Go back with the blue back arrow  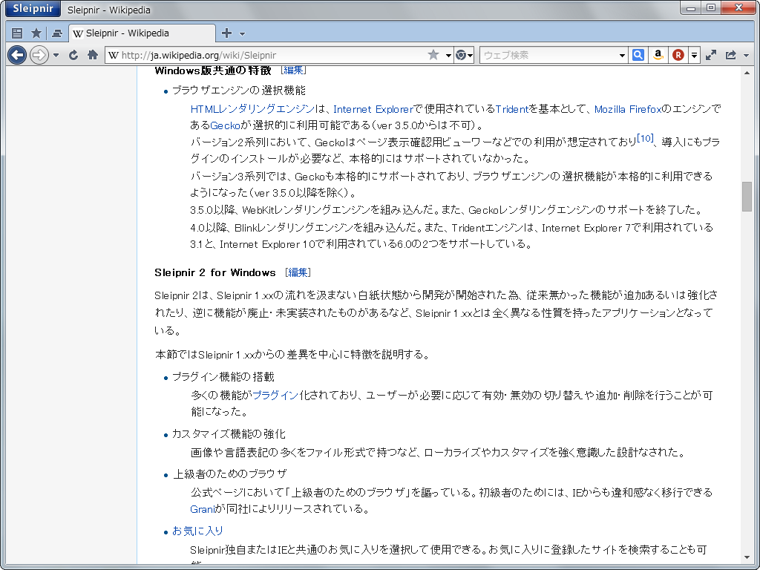pos(17,55)
